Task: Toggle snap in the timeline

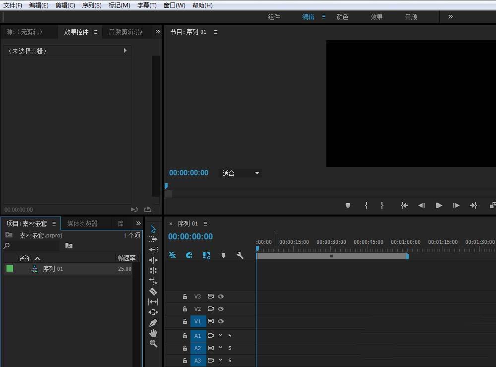Action: click(173, 255)
